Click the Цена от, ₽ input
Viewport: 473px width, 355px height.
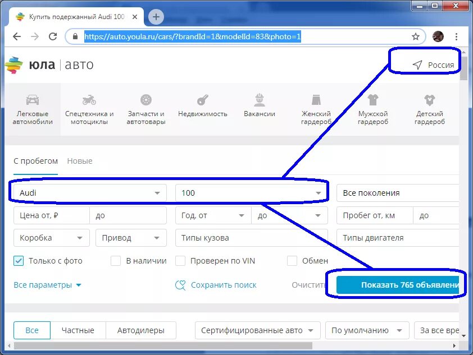(x=52, y=215)
